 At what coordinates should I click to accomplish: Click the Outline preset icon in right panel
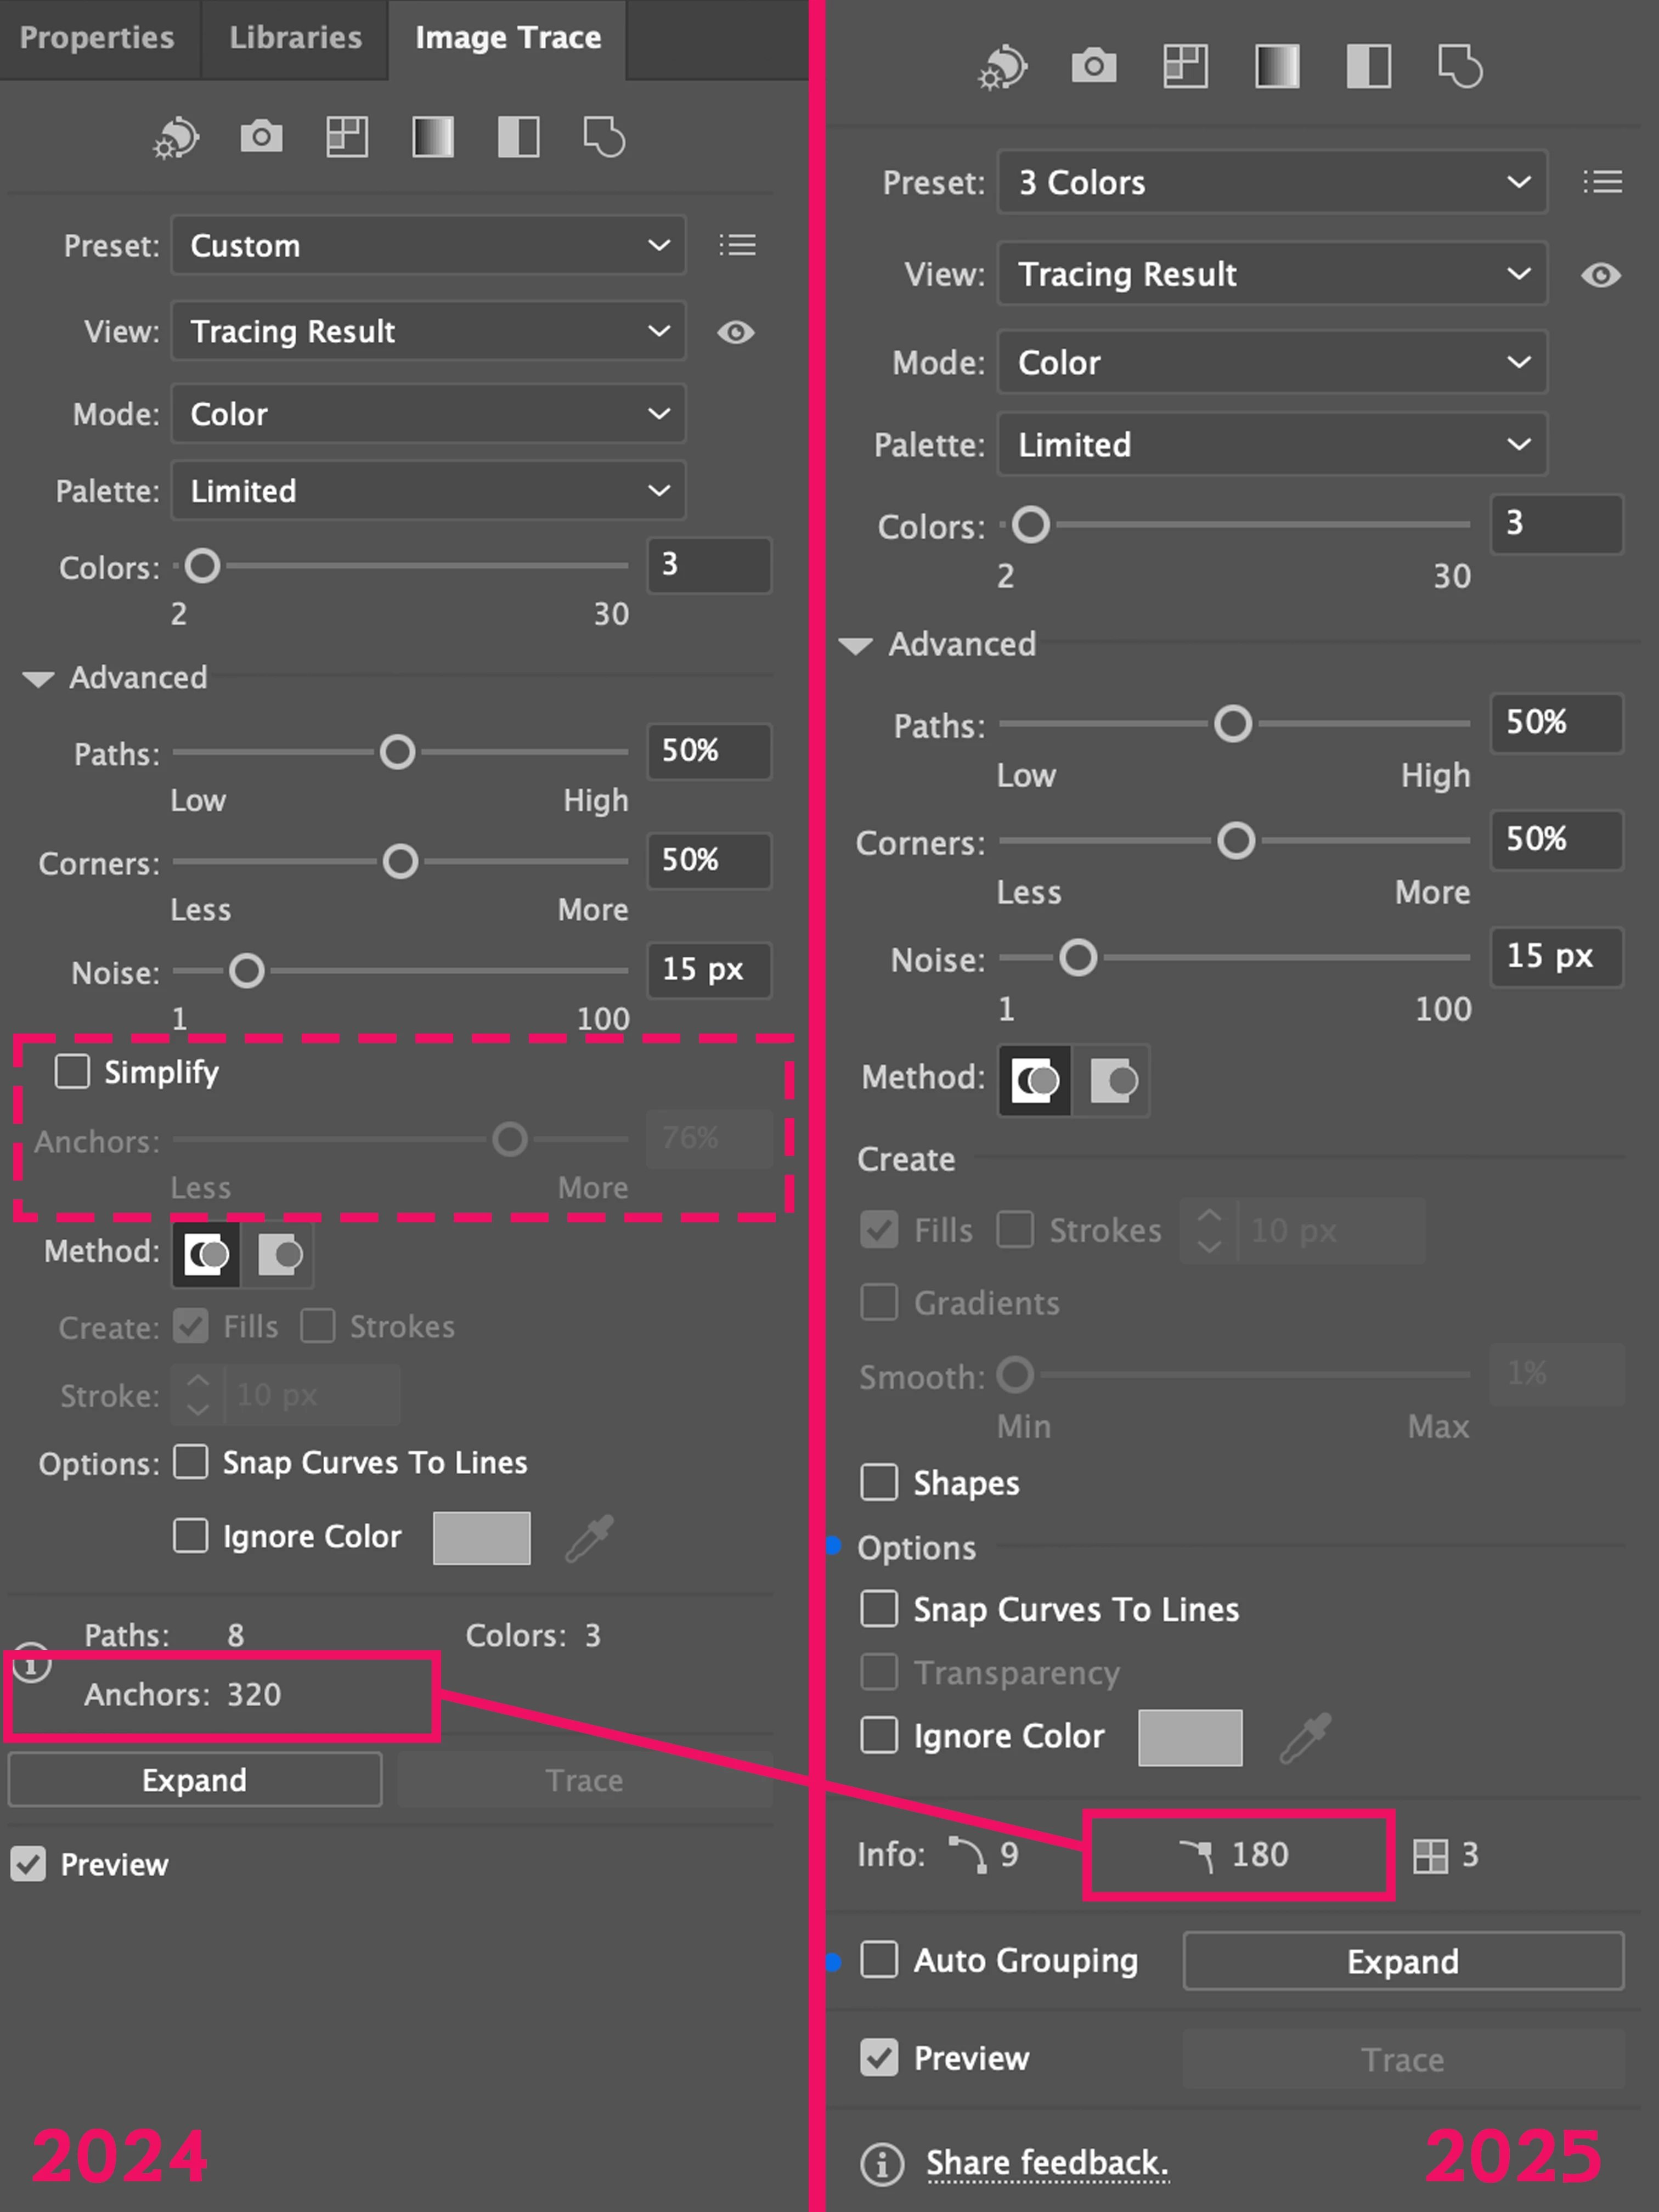1460,67
